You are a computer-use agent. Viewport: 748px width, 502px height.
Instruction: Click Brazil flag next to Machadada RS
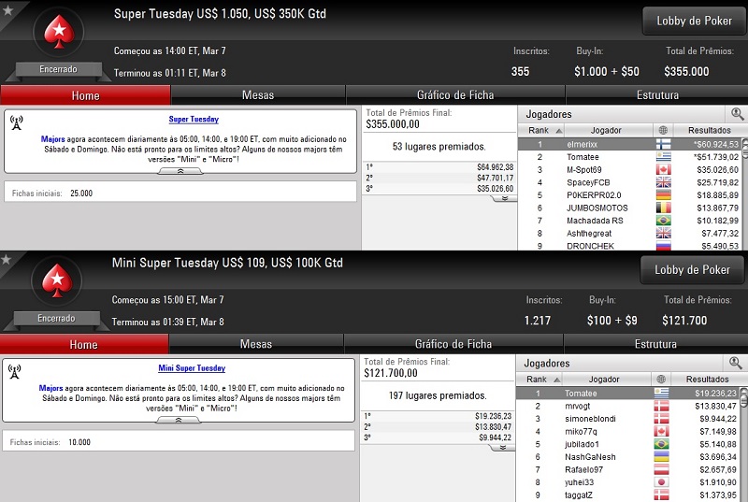point(663,221)
